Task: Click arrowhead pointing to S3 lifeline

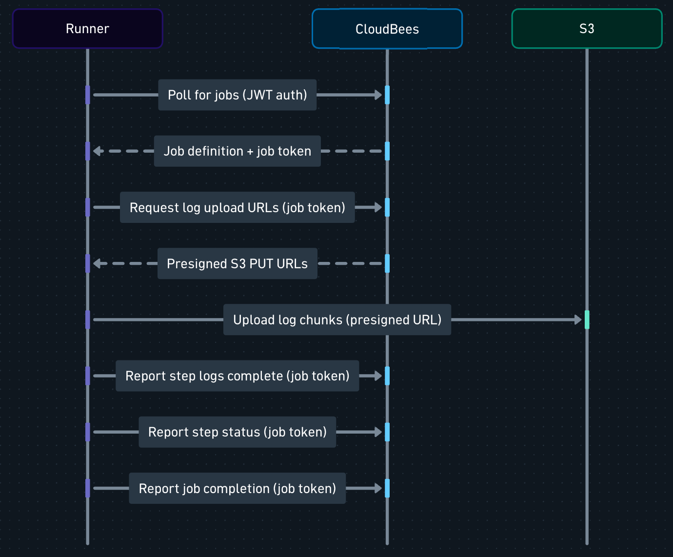Action: pyautogui.click(x=578, y=320)
